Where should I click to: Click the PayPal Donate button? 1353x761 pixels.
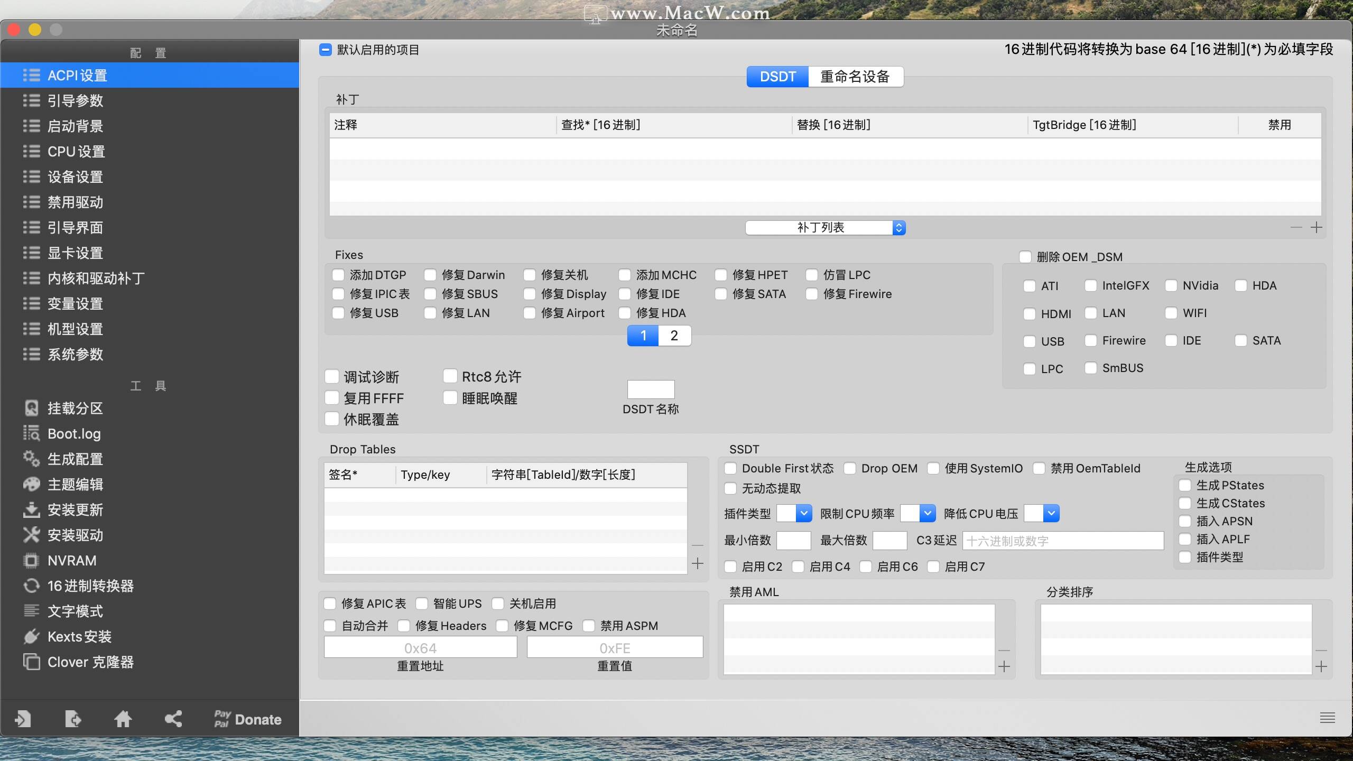pyautogui.click(x=247, y=719)
